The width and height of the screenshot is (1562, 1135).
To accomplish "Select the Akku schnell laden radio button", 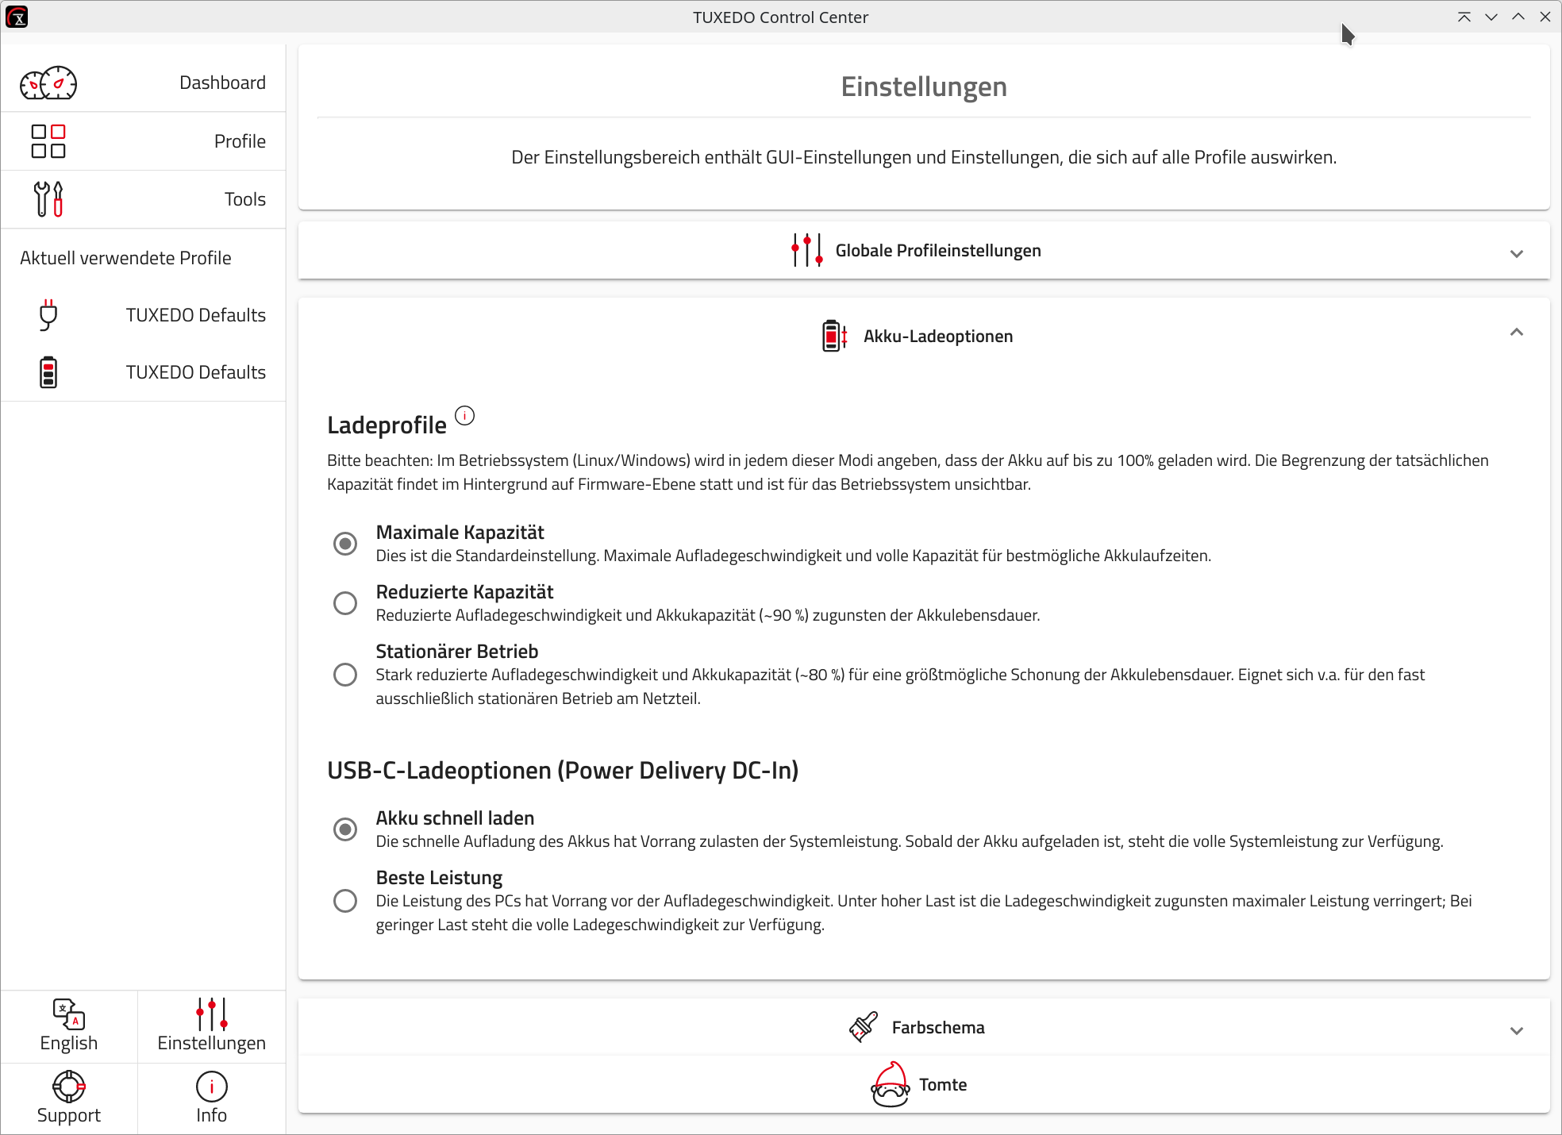I will pyautogui.click(x=345, y=829).
